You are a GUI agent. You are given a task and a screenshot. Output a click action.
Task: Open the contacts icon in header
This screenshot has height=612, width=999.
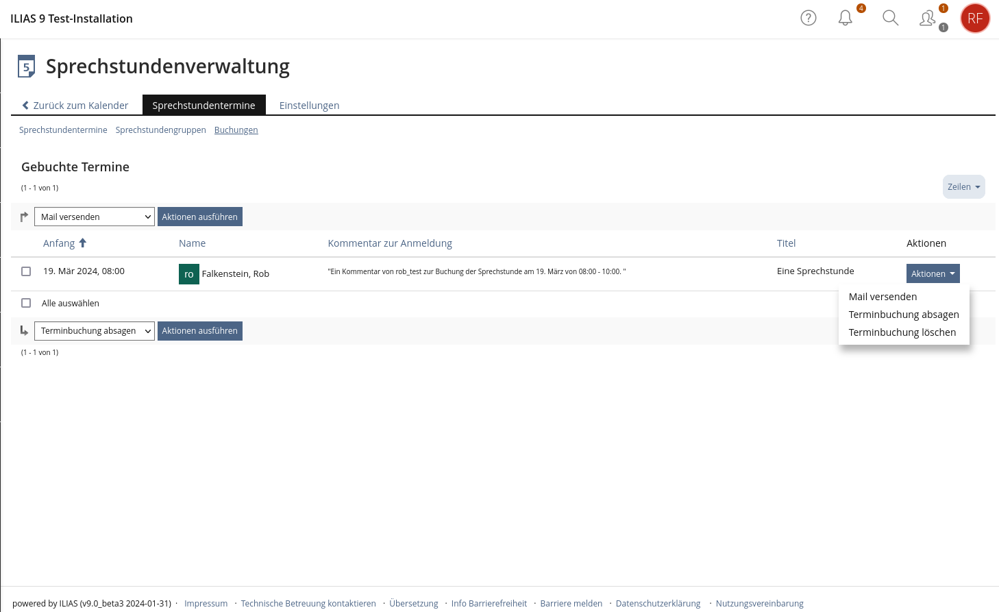coord(927,19)
